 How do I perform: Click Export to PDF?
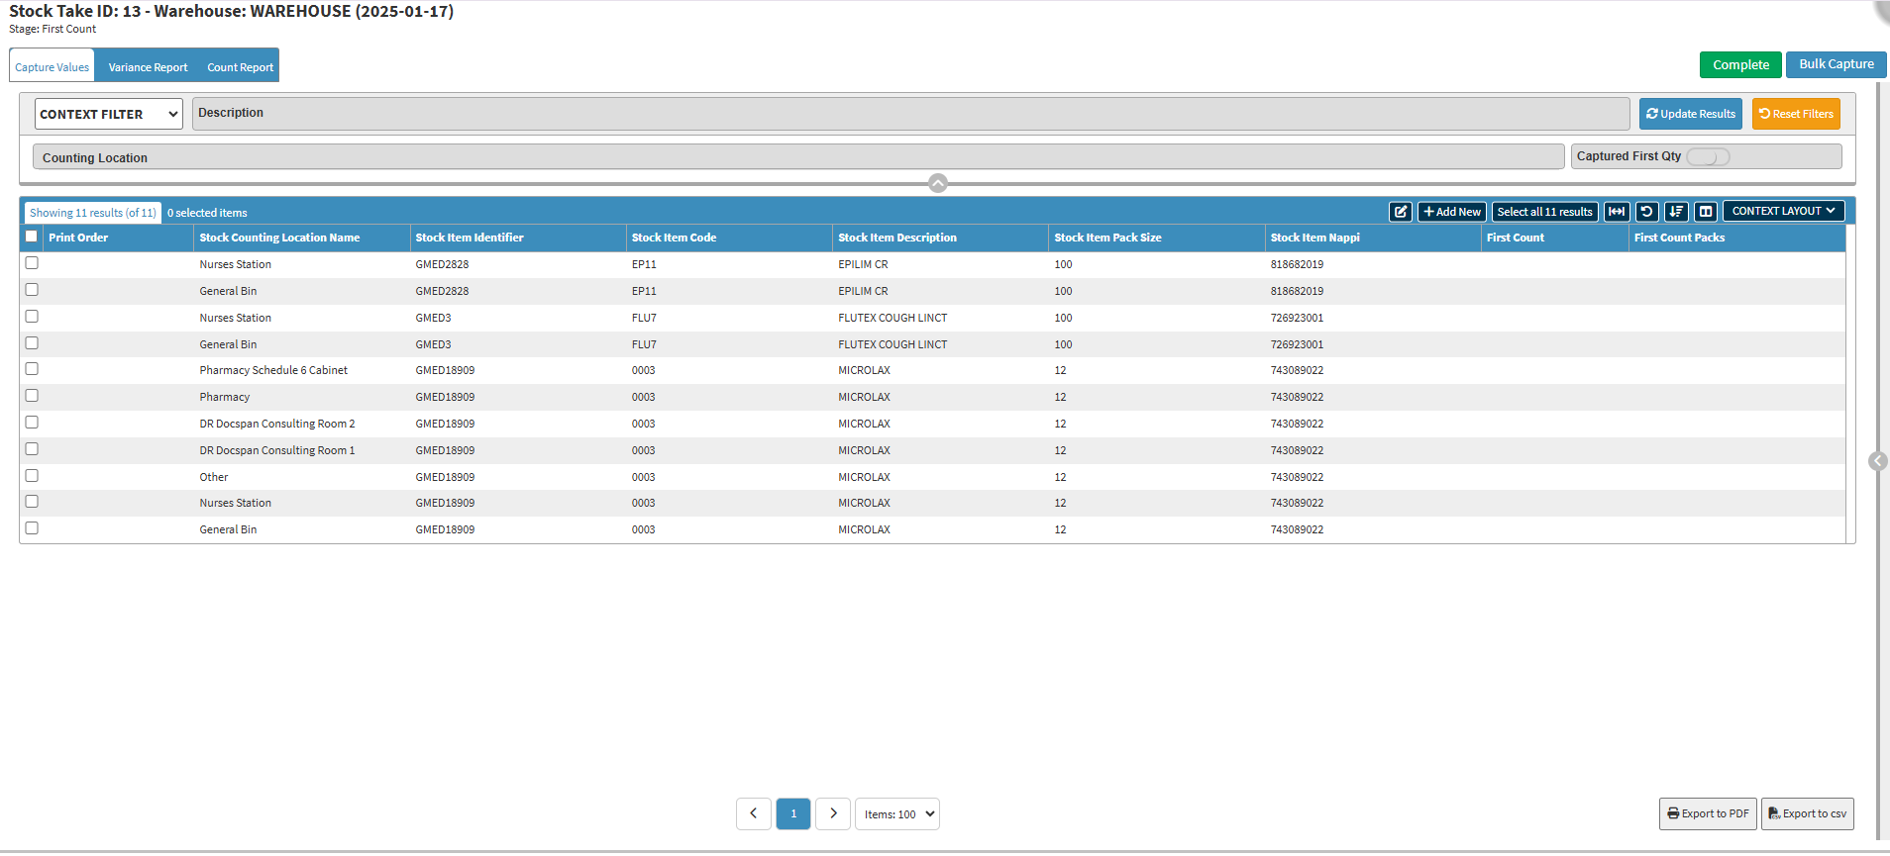click(x=1708, y=813)
